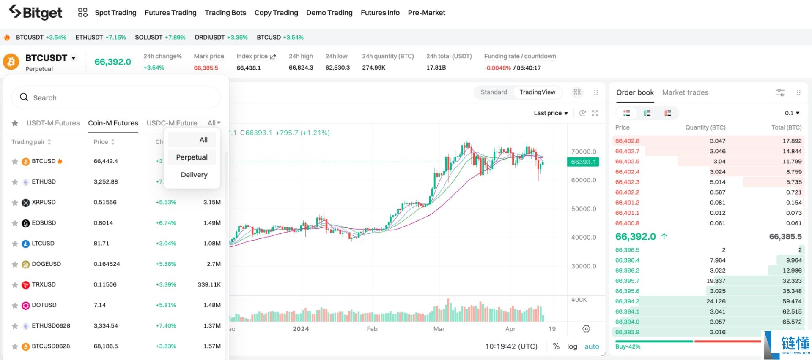Click the Bitcoin coin icon beside BTCUSDT

(x=11, y=62)
